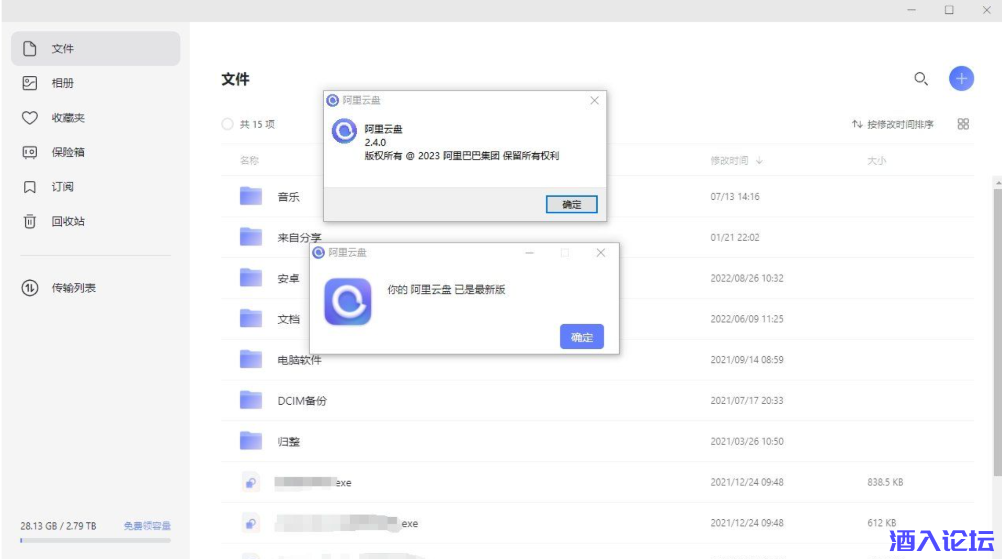Click the 01/21 22:02 modified time

(x=735, y=237)
